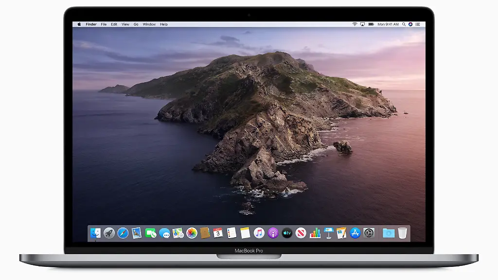Image resolution: width=498 pixels, height=280 pixels.
Task: Click the Wi-Fi status icon
Action: click(x=355, y=23)
